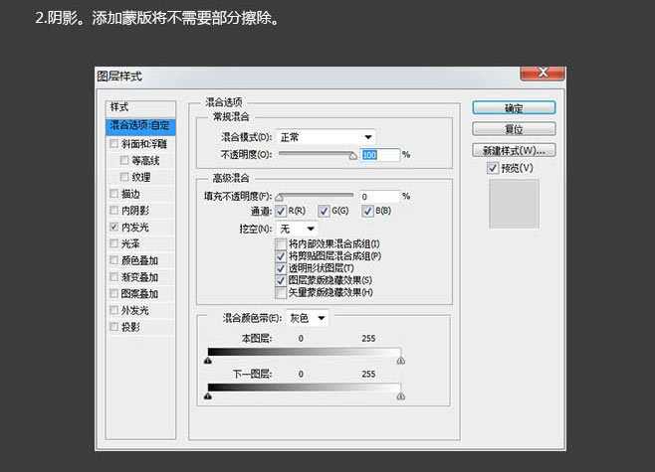The image size is (655, 472).
Task: Enable 矢量蒙版隐藏效果 checkbox
Action: coord(281,292)
